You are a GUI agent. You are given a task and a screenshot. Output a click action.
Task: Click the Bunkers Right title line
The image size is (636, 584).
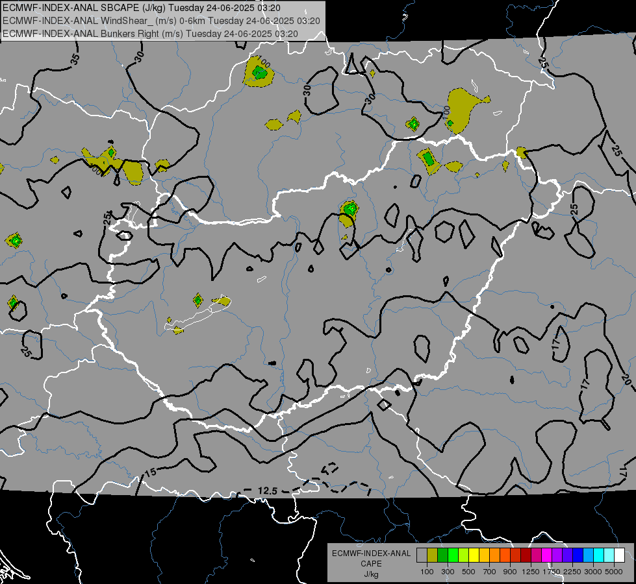pos(151,34)
